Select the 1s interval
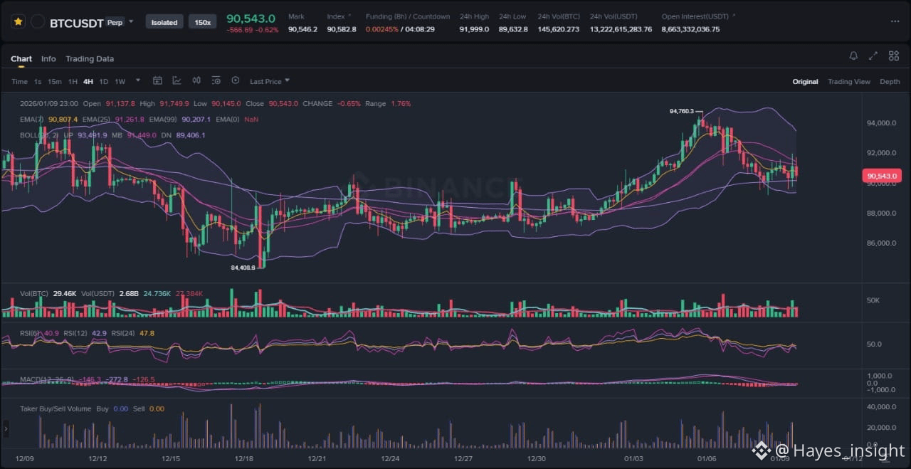The image size is (911, 469). pyautogui.click(x=38, y=82)
